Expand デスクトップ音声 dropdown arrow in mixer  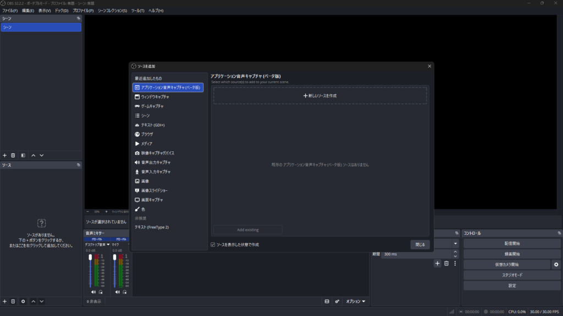[x=108, y=245]
